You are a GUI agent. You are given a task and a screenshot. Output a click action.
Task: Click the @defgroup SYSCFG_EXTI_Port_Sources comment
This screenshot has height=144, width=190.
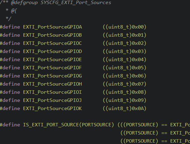pyautogui.click(x=61, y=2)
